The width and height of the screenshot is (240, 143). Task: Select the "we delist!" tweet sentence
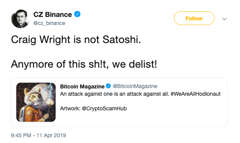(134, 64)
